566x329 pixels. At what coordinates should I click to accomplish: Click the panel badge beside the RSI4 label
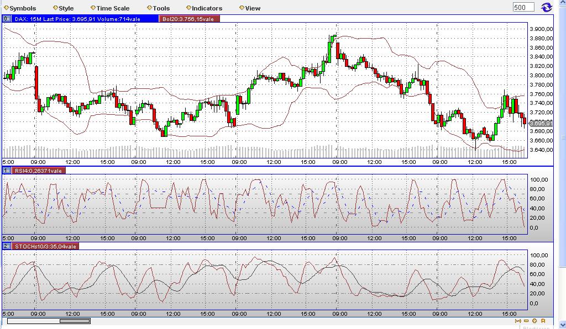pyautogui.click(x=6, y=171)
